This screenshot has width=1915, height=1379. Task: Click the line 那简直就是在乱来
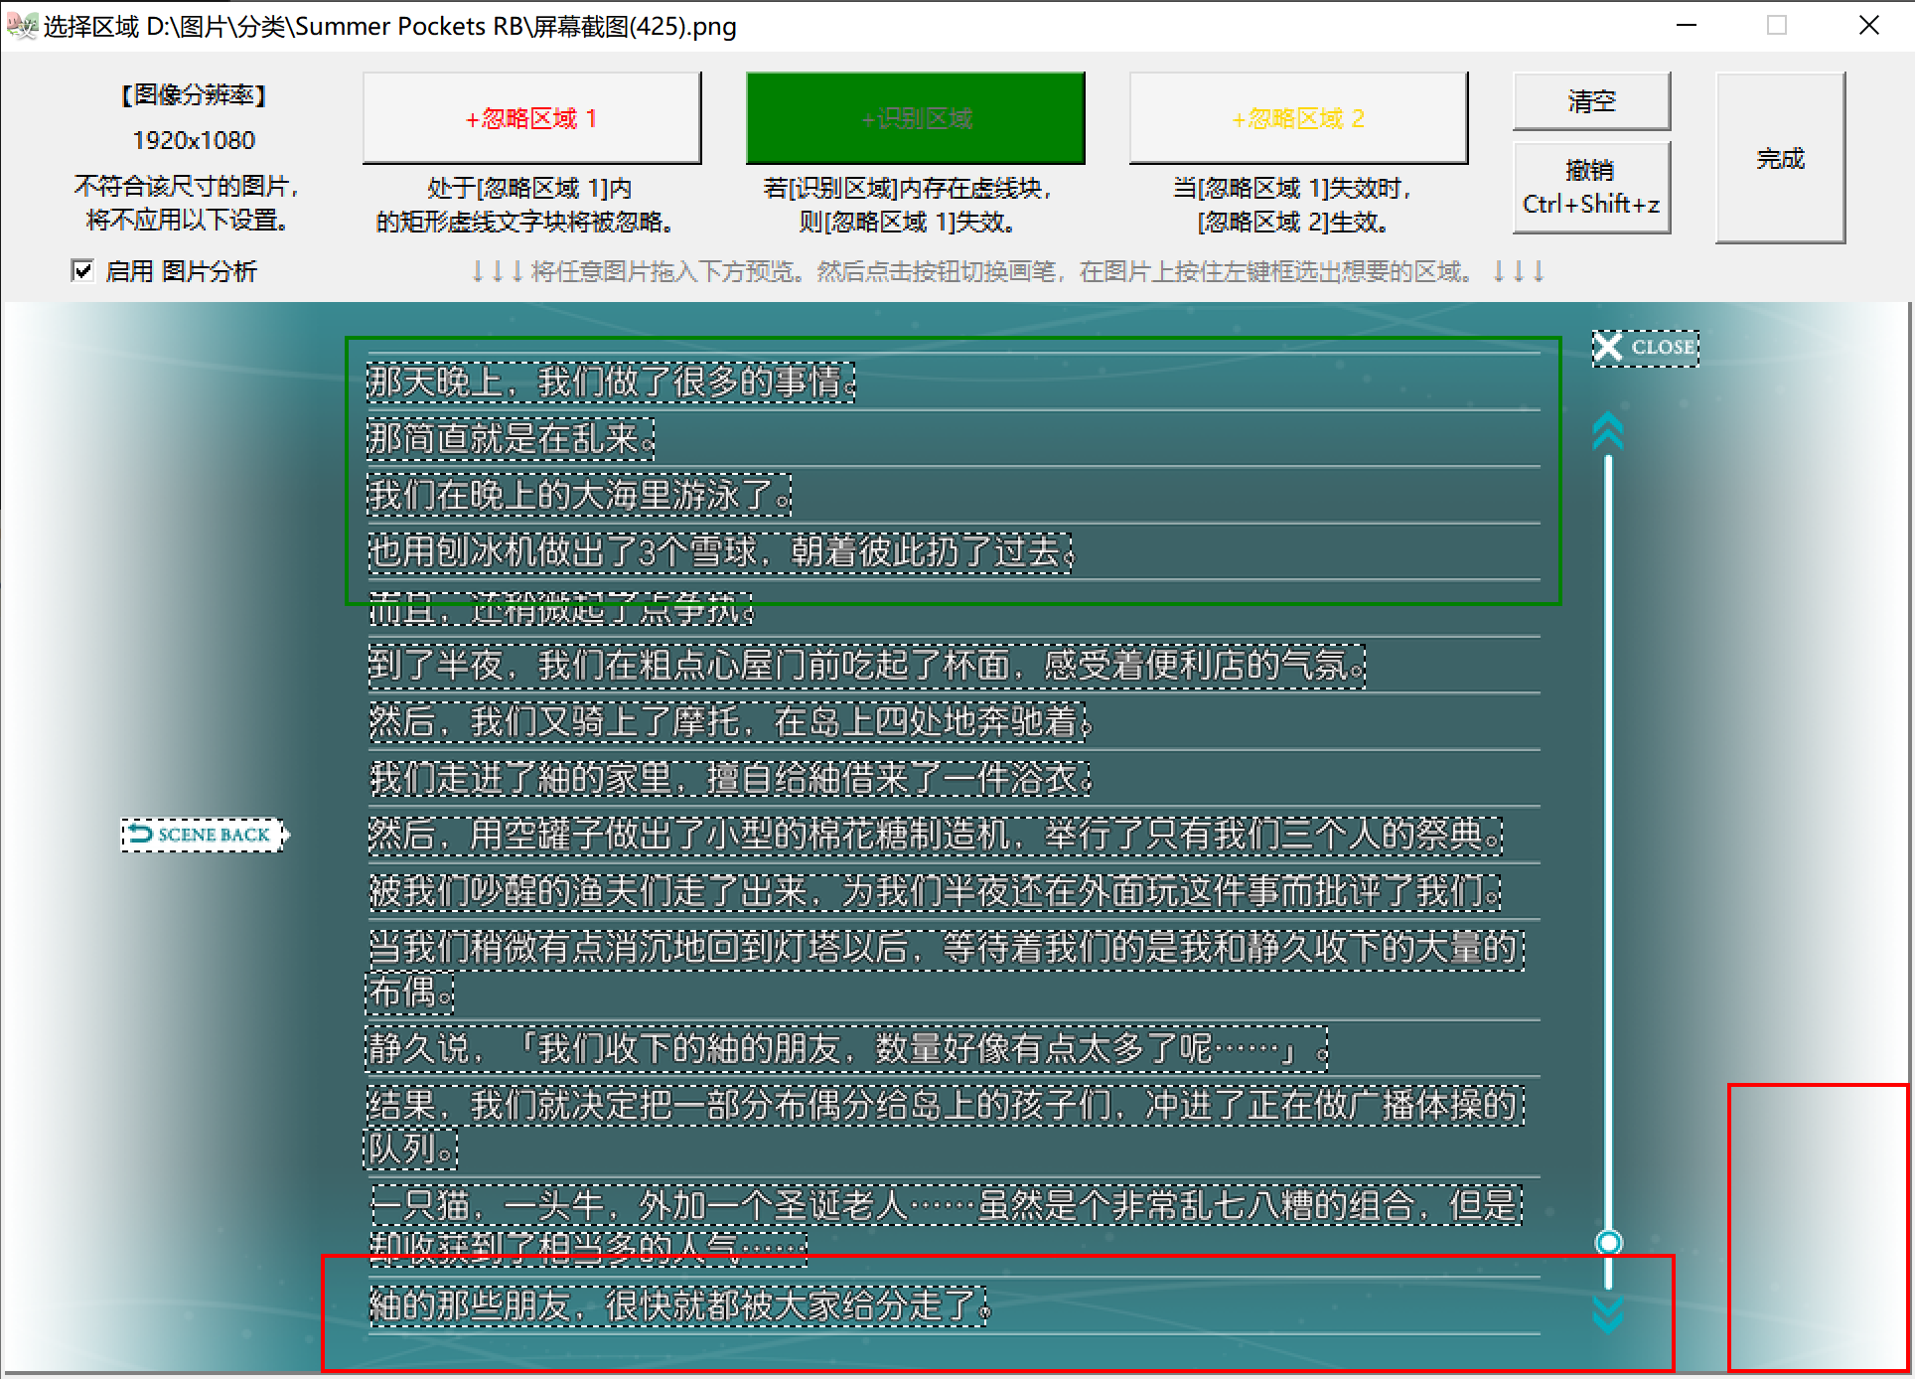(x=510, y=438)
